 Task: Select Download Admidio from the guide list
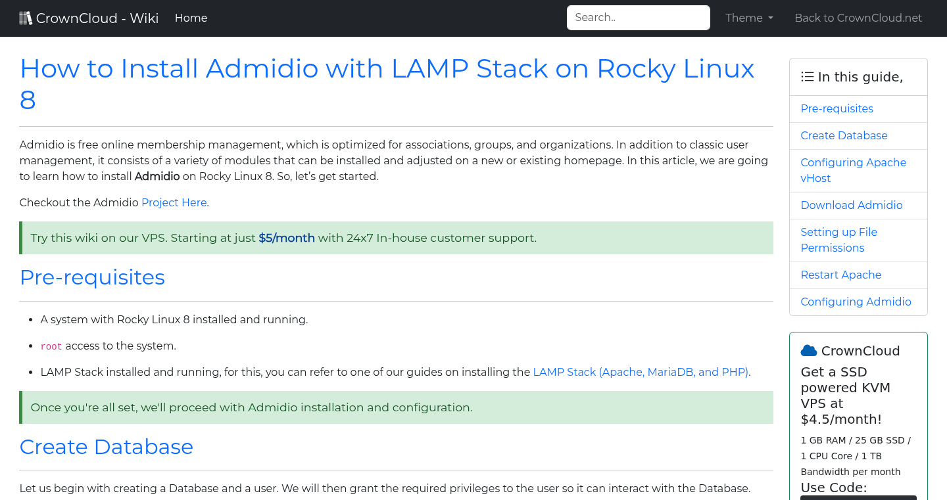(851, 205)
